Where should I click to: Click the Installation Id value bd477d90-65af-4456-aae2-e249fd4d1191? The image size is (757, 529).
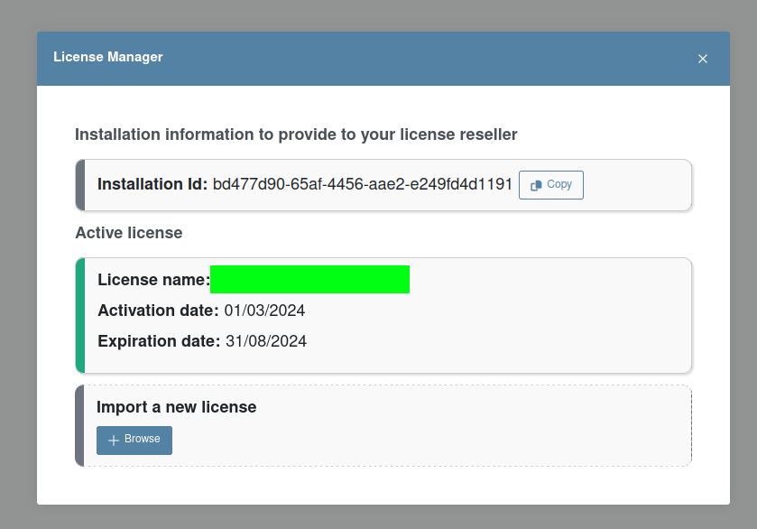click(x=363, y=184)
